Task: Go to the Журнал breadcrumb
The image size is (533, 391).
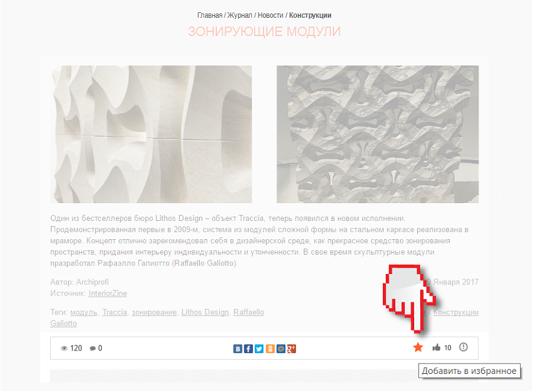Action: pos(240,15)
